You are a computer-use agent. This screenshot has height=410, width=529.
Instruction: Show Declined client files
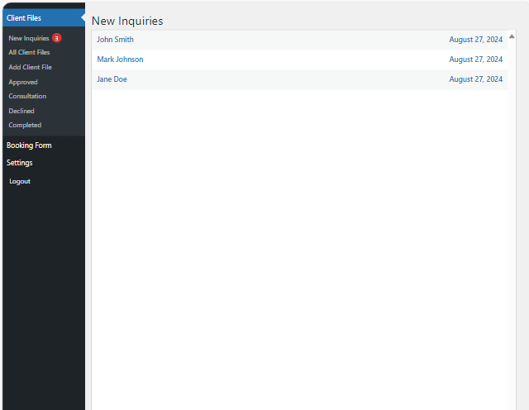(21, 111)
